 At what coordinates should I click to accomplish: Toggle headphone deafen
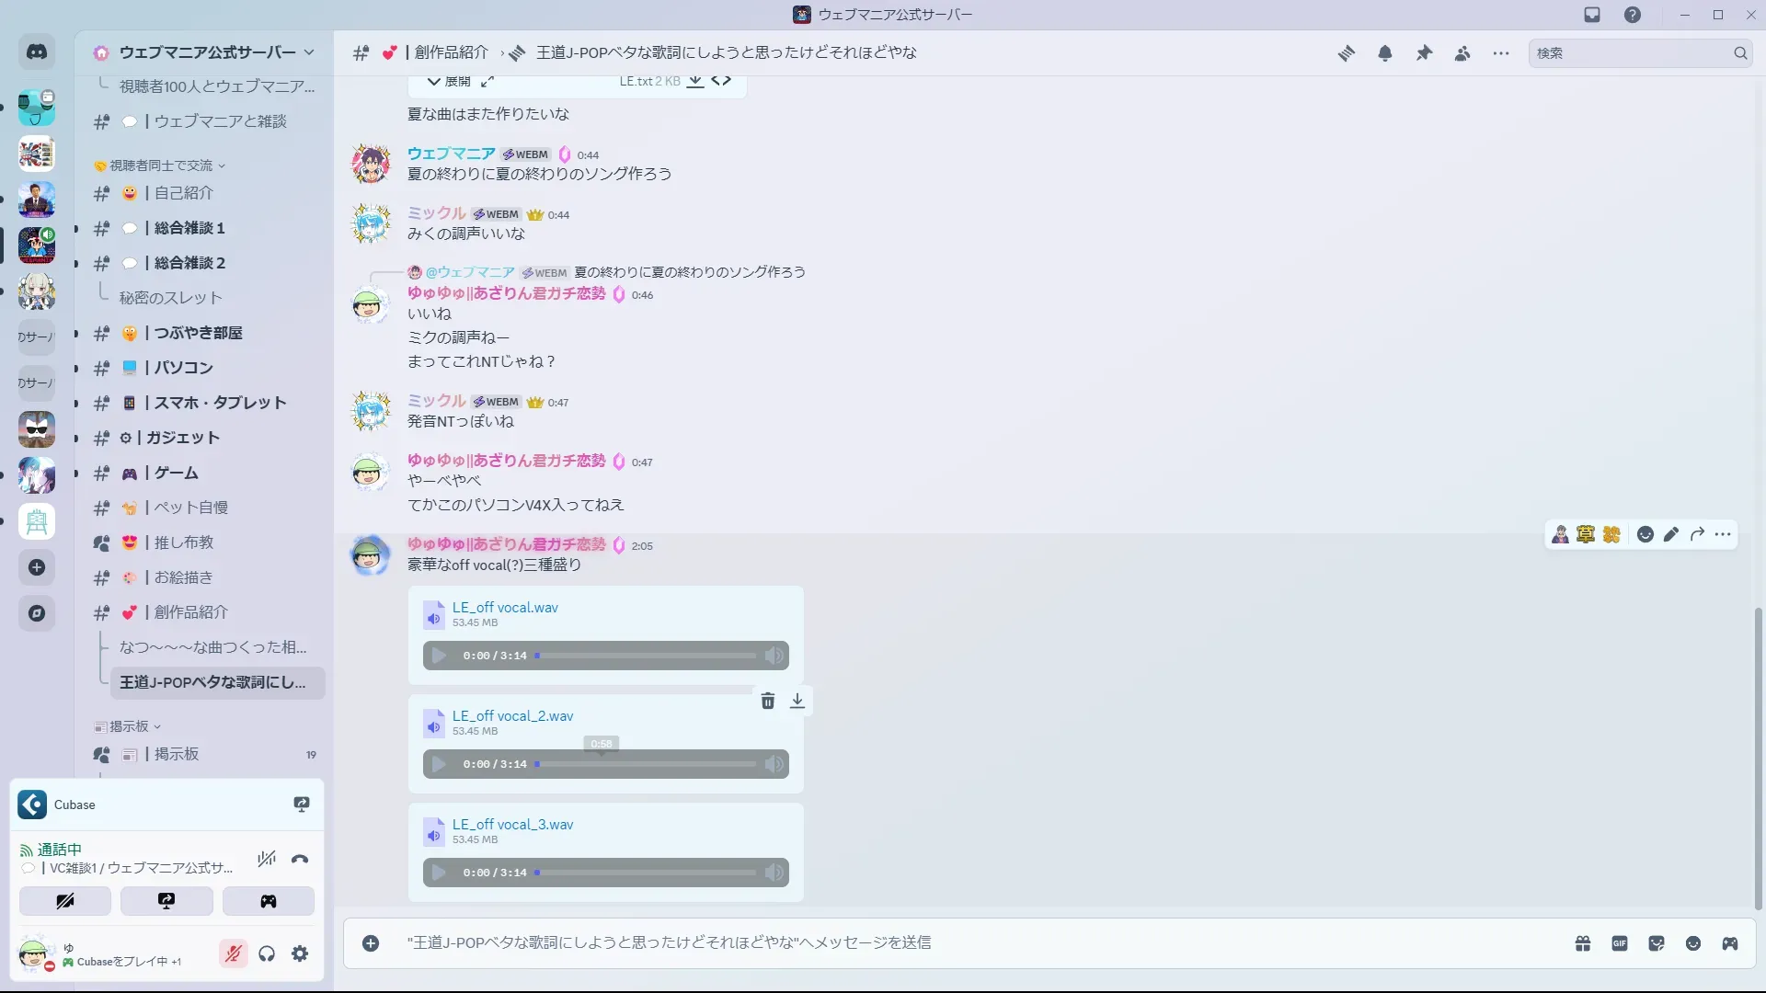point(267,954)
